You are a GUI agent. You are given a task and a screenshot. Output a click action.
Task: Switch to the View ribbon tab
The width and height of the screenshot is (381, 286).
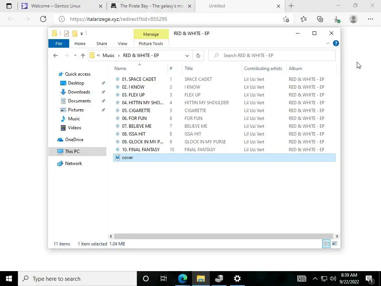pyautogui.click(x=122, y=44)
